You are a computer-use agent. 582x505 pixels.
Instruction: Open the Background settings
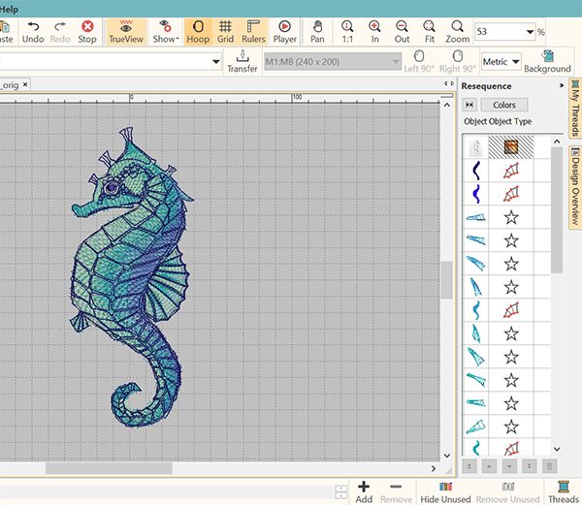547,61
